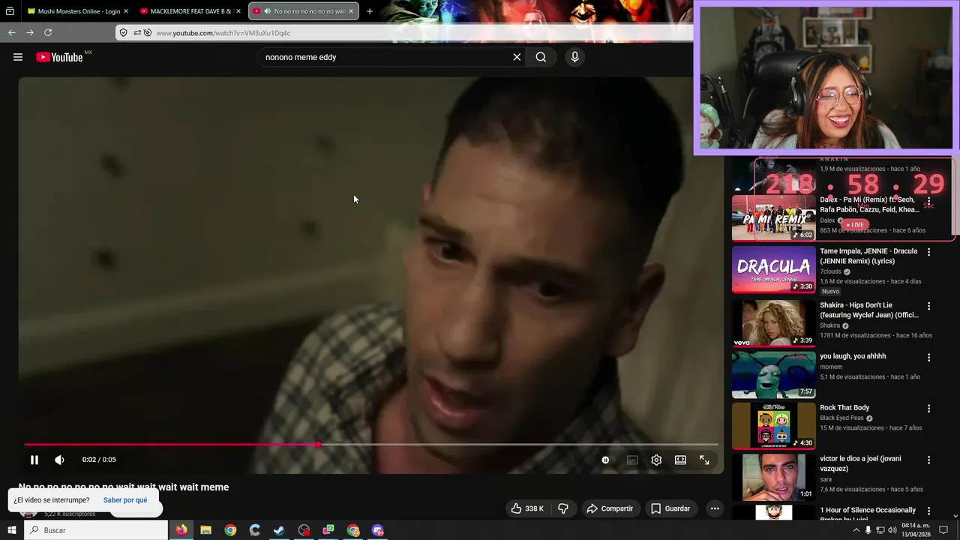The height and width of the screenshot is (540, 960).
Task: Open a new browser tab
Action: click(x=369, y=11)
